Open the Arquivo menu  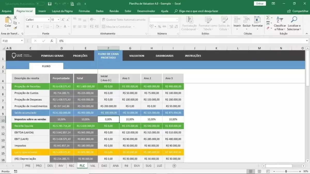pos(6,11)
